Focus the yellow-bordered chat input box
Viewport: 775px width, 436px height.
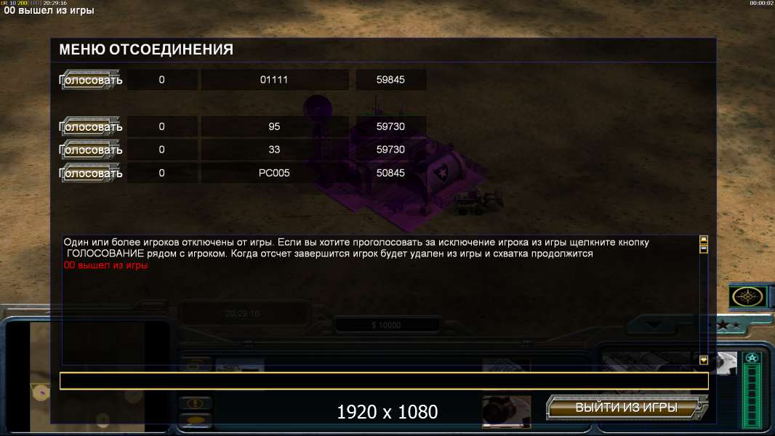[x=384, y=381]
